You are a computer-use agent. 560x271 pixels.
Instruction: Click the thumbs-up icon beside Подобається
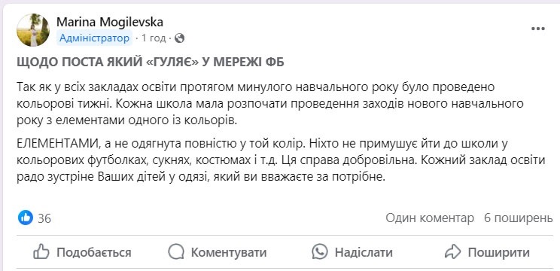coord(41,252)
